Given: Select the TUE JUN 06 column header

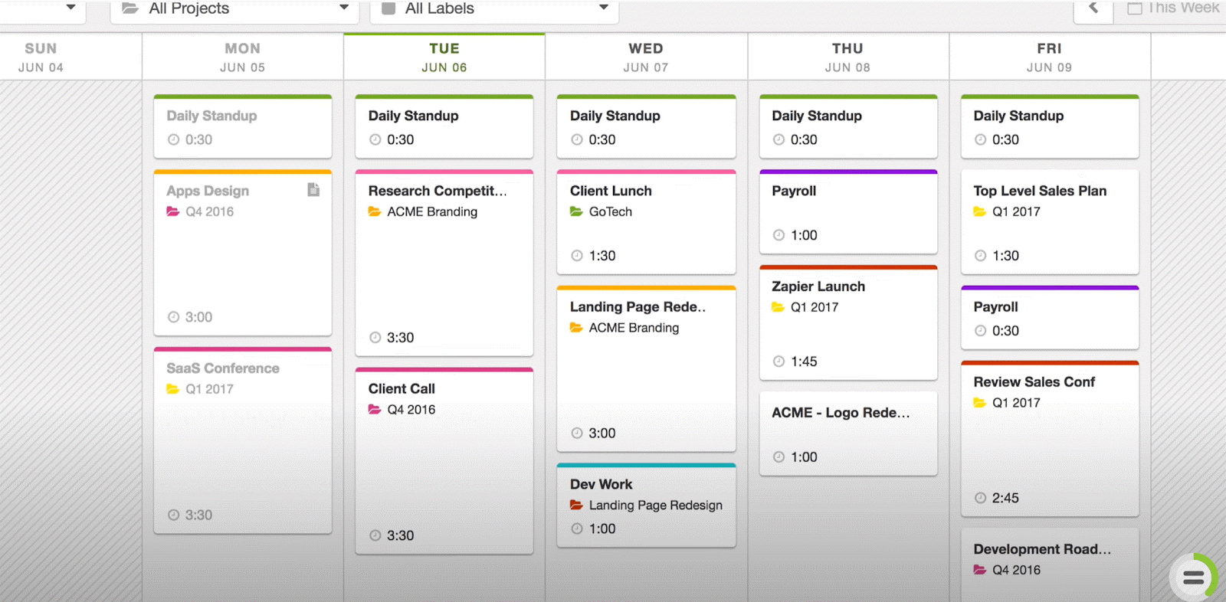Looking at the screenshot, I should click(444, 57).
